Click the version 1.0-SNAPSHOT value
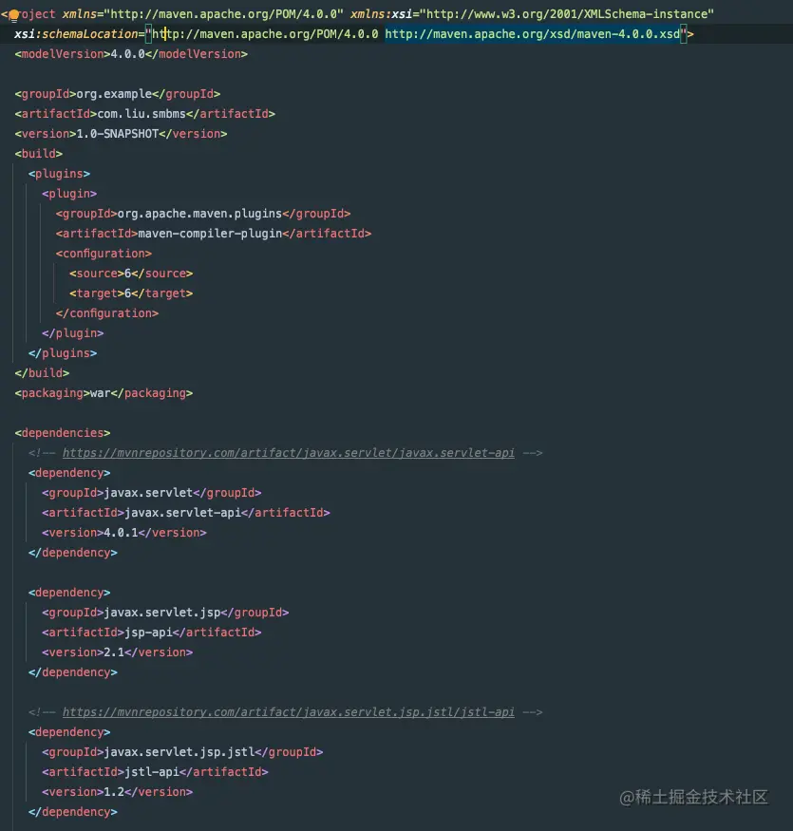793x831 pixels. 118,134
